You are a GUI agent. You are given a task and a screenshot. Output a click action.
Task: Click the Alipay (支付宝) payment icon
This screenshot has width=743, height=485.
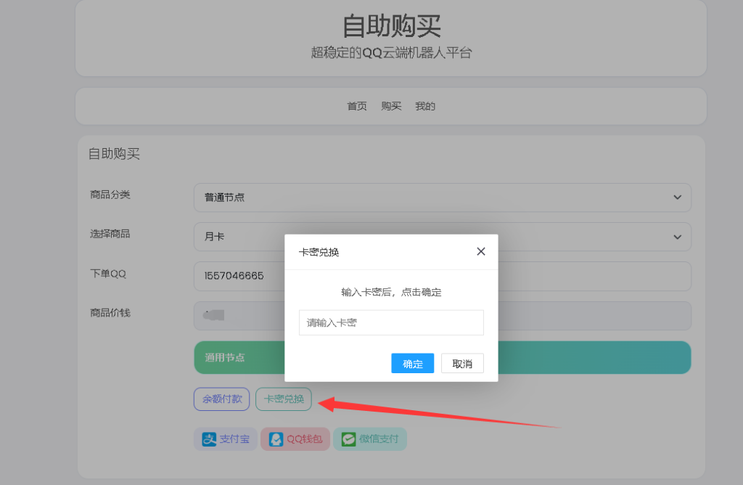point(226,439)
